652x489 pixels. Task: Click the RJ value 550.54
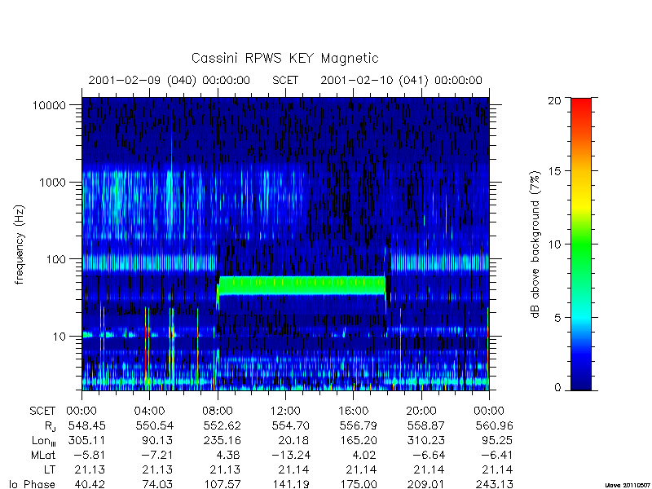pos(154,425)
